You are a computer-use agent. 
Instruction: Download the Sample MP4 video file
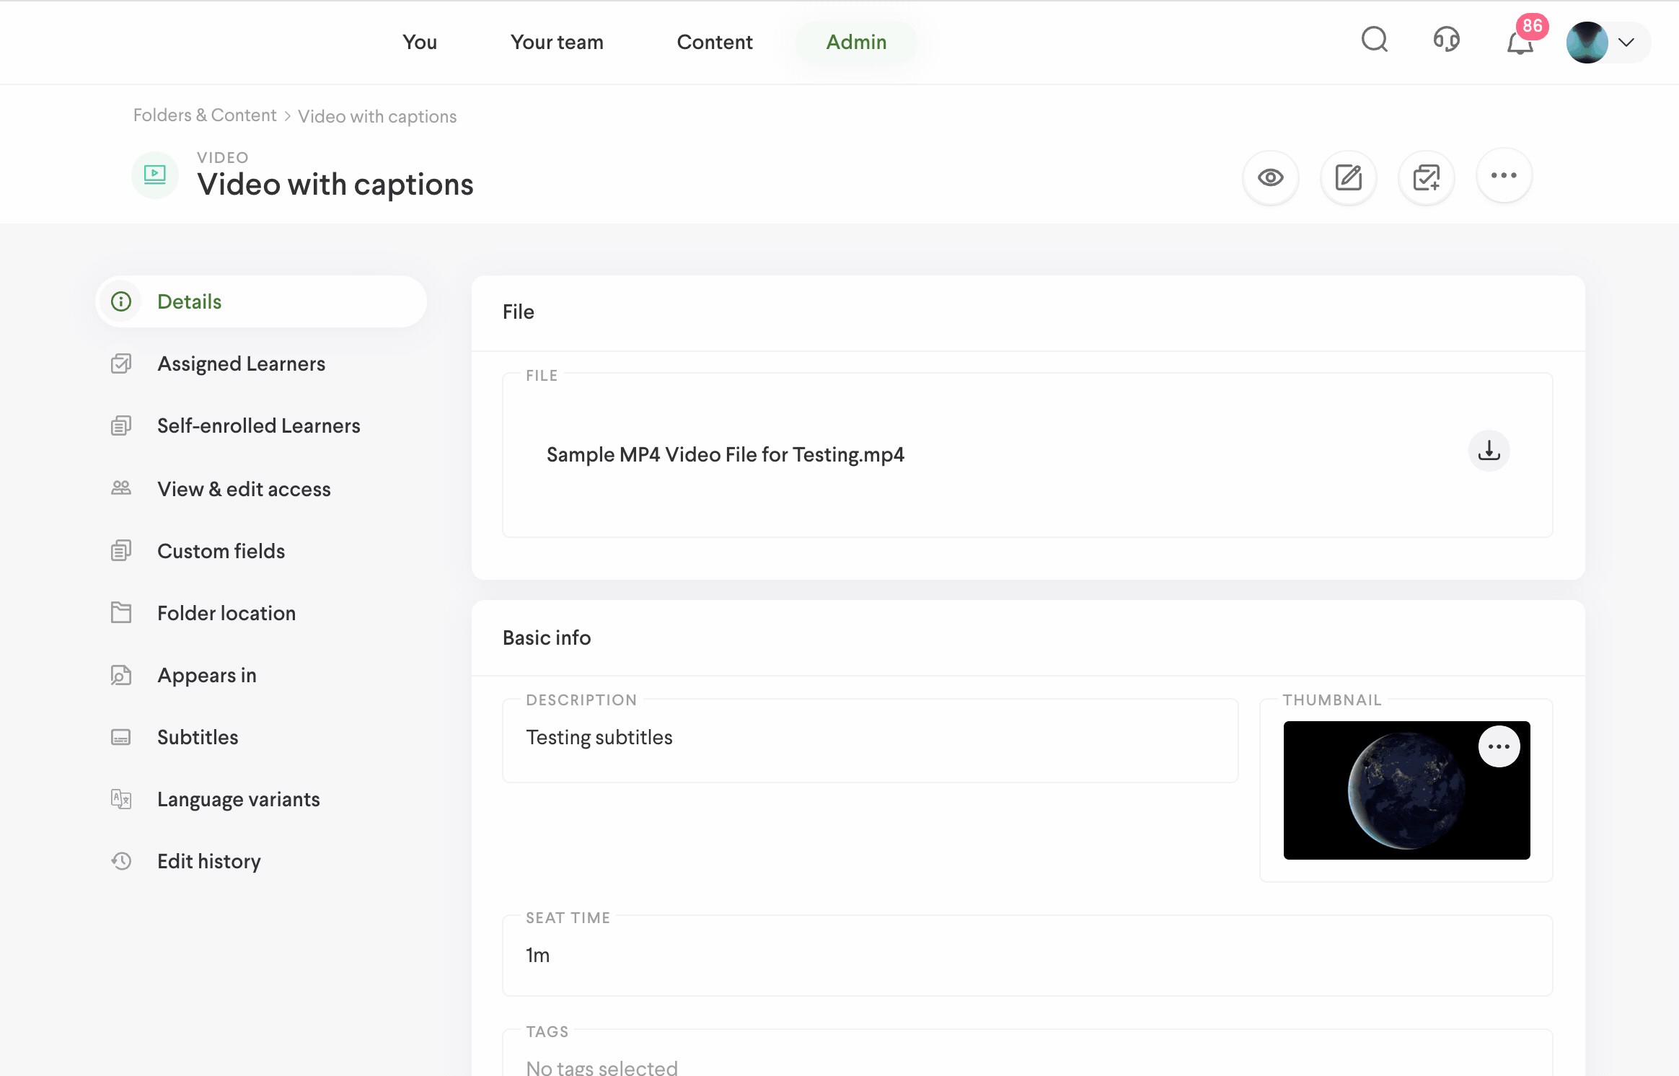[1489, 451]
